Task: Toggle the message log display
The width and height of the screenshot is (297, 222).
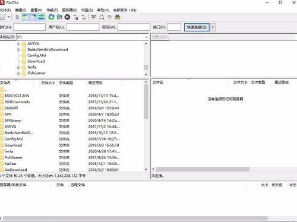Action: coord(17,17)
